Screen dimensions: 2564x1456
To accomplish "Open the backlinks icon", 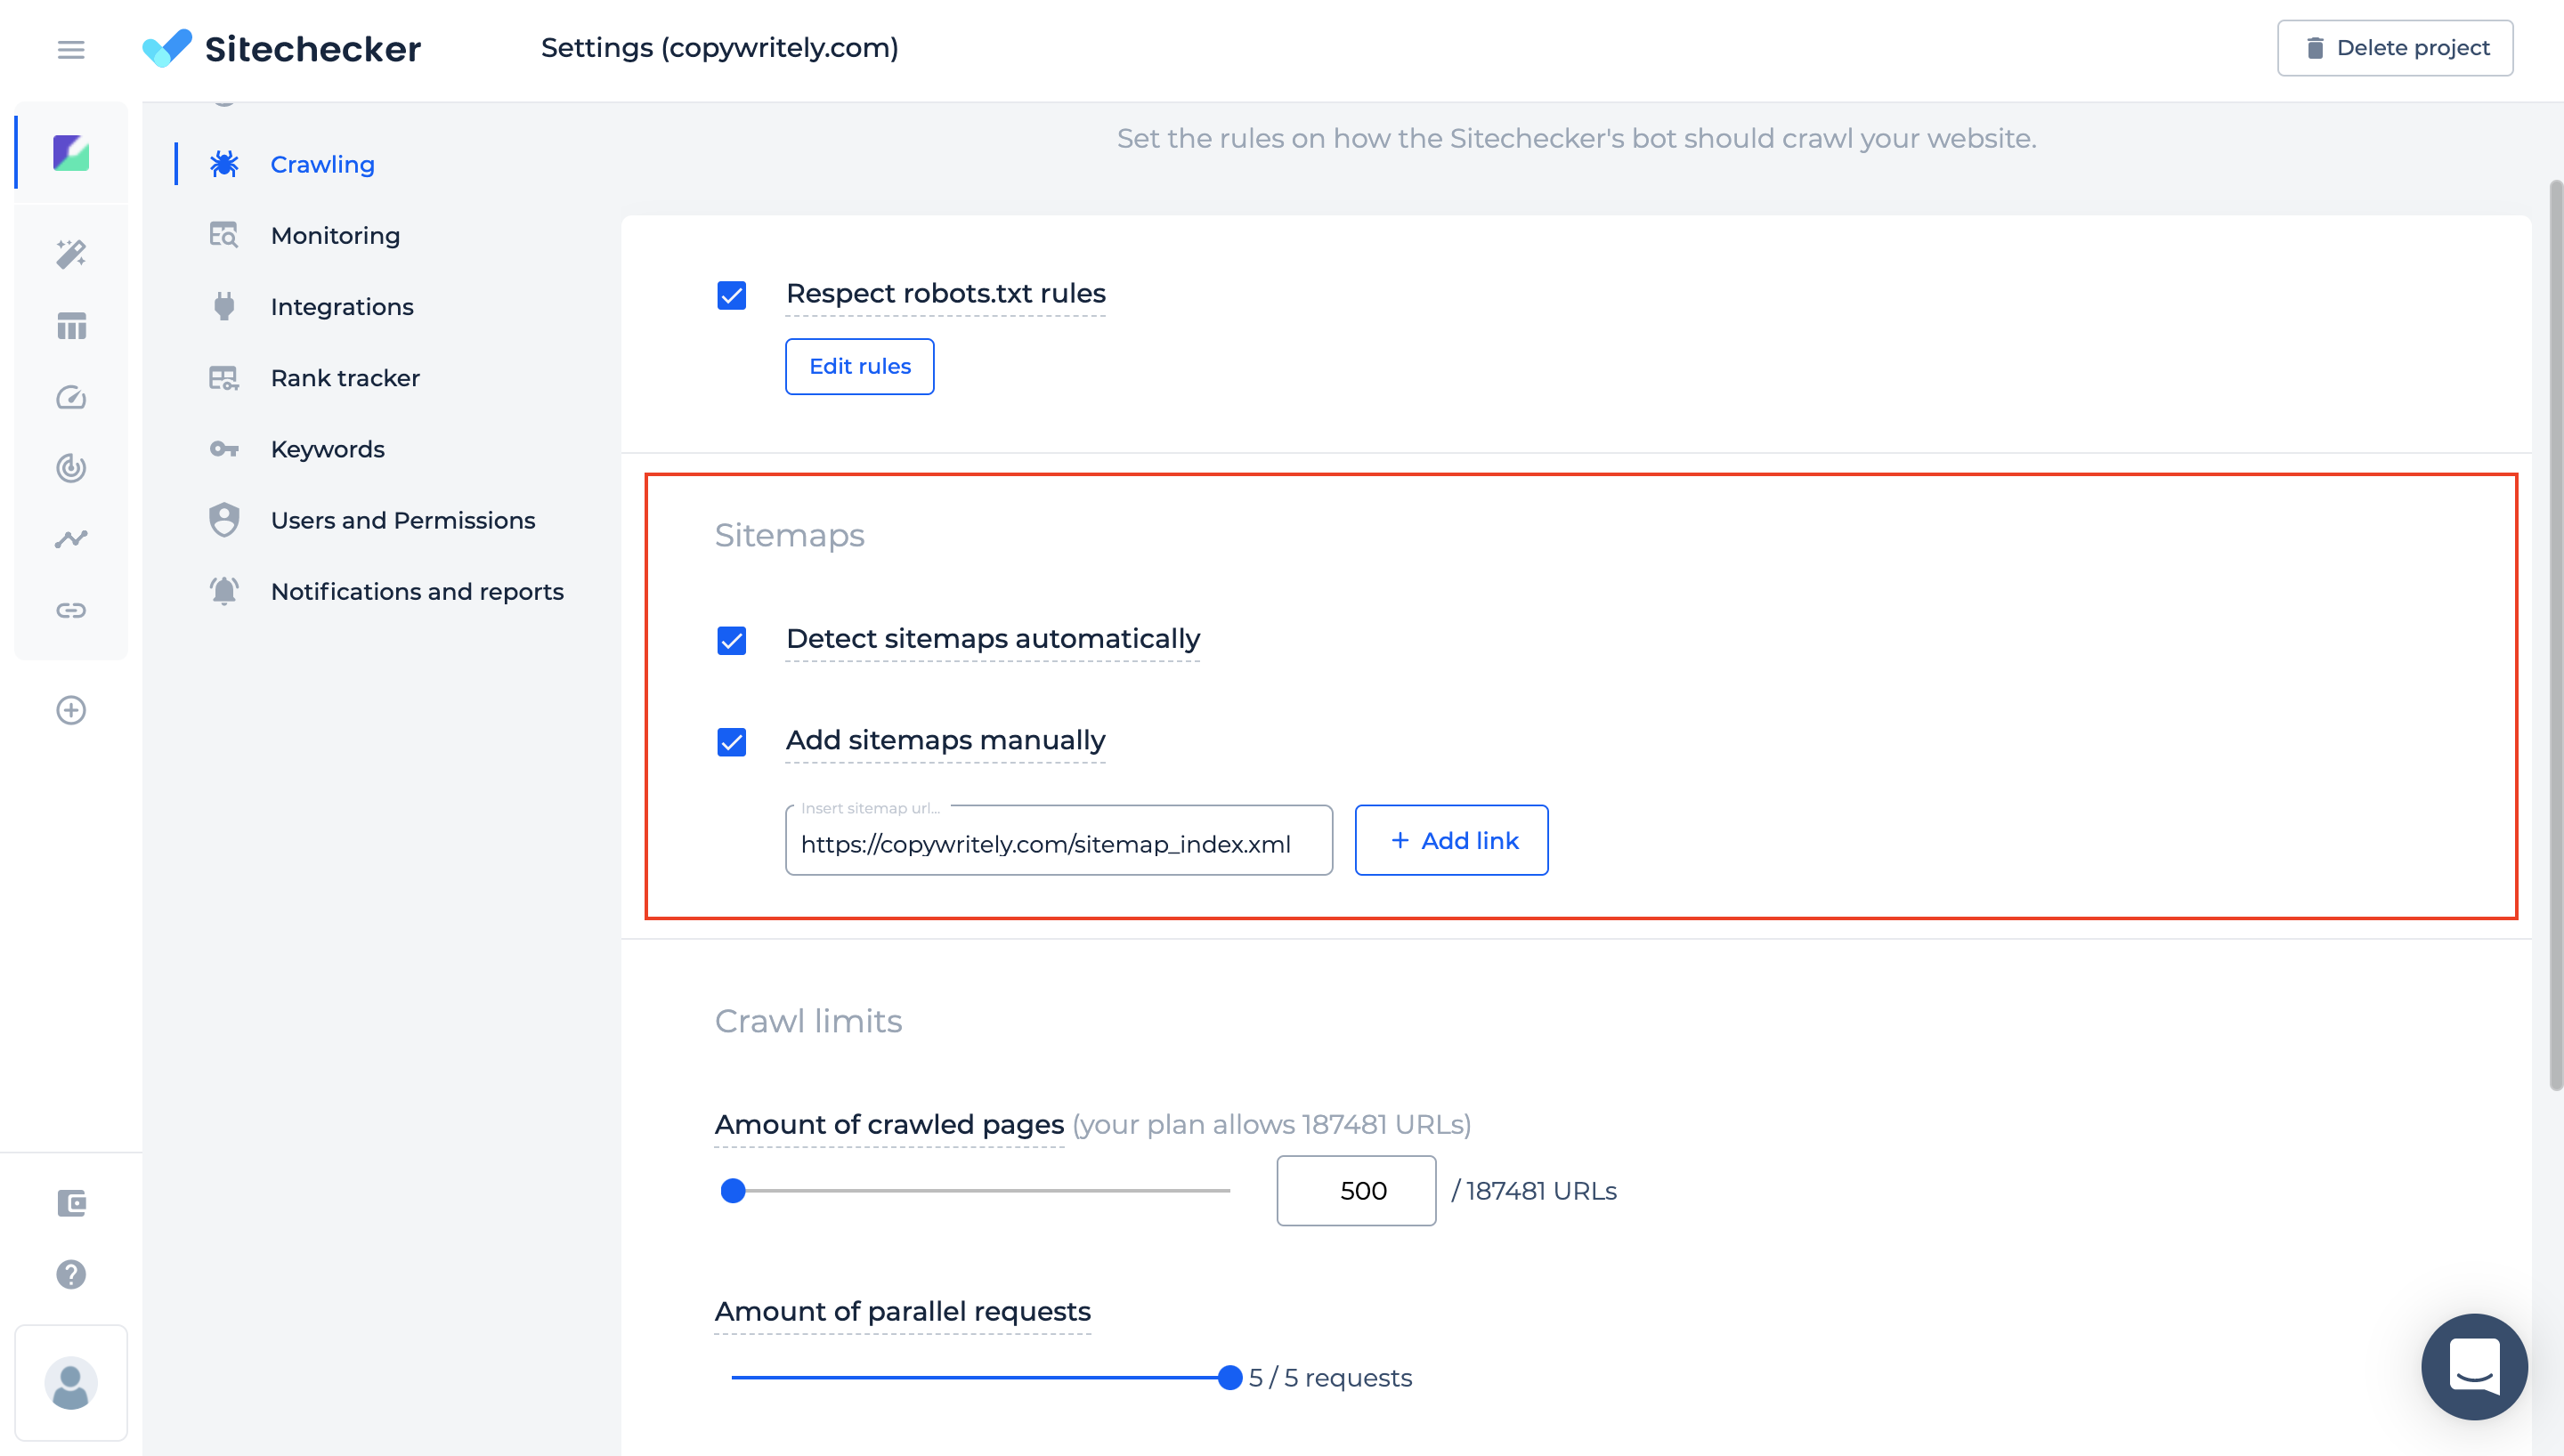I will click(x=72, y=609).
